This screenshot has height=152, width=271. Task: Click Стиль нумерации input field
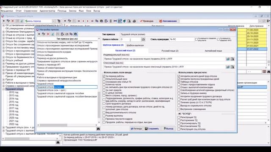click(x=182, y=39)
